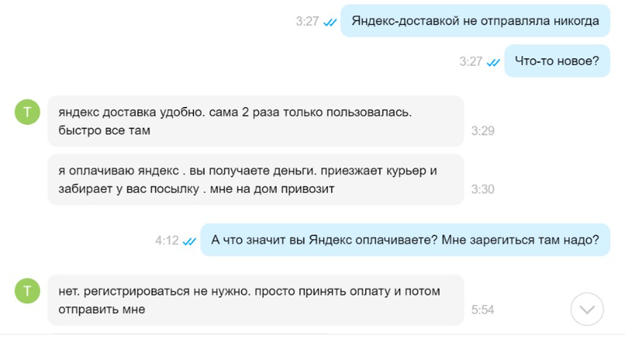Viewport: 625px width, 339px height.
Task: Open the T avatar beside the 5:54 message
Action: point(27,290)
